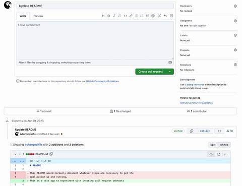Toggle bold formatting in comment toolbar
The height and width of the screenshot is (186, 242).
pyautogui.click(x=109, y=16)
